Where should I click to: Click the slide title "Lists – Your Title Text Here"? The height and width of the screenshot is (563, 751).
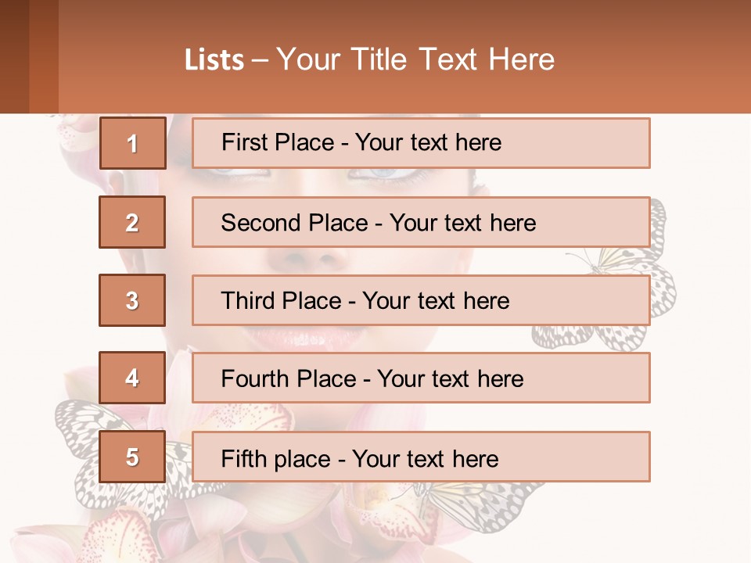(369, 59)
